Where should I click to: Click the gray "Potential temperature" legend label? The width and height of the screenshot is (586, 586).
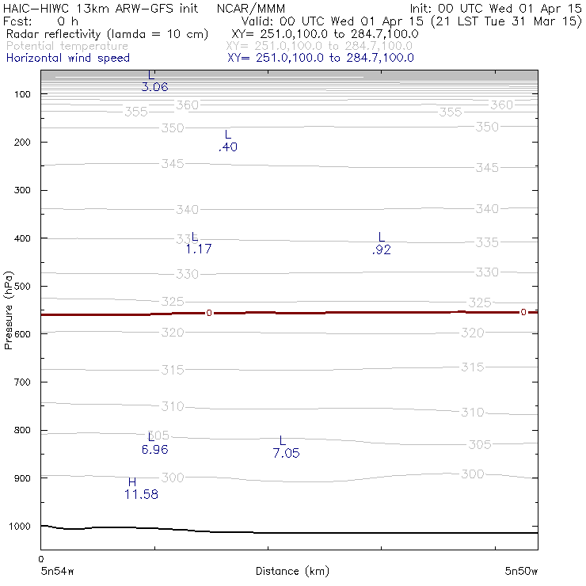(x=67, y=46)
